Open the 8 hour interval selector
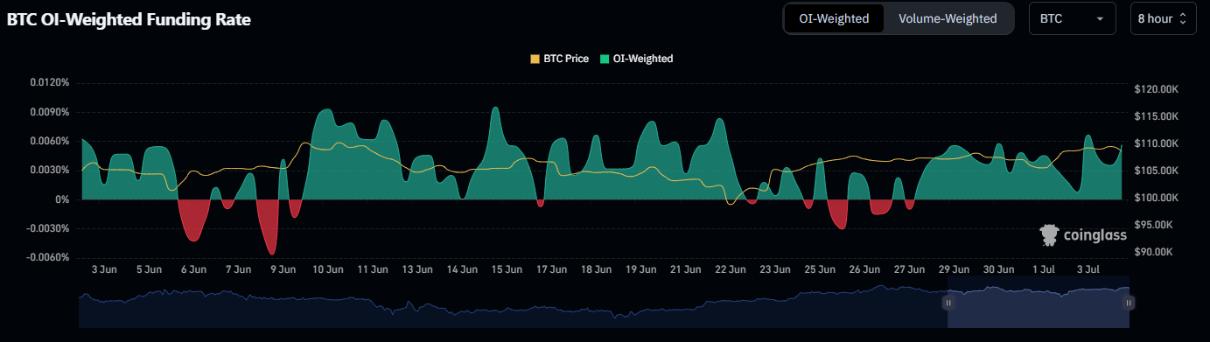This screenshot has height=342, width=1210. [x=1163, y=18]
